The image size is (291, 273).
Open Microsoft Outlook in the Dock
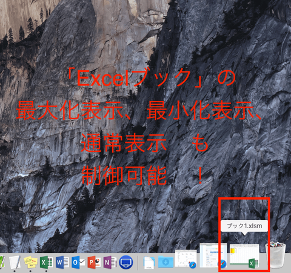[x=78, y=262]
